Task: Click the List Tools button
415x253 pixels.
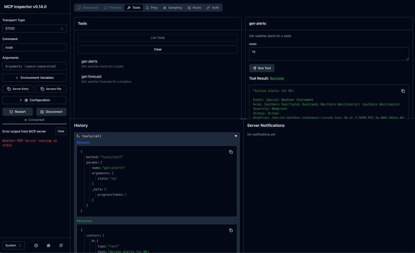Action: (x=158, y=38)
